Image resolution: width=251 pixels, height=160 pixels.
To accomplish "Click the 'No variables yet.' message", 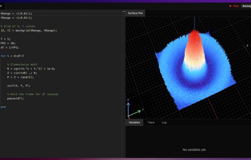I will pyautogui.click(x=194, y=150).
